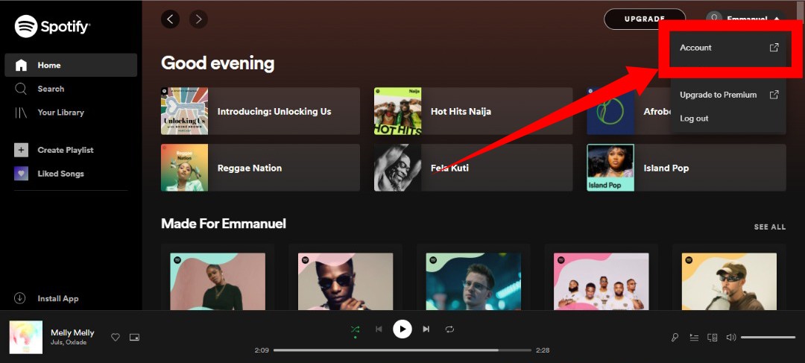The height and width of the screenshot is (363, 805).
Task: Open mix thumbnail with man in cap
Action: click(x=729, y=281)
